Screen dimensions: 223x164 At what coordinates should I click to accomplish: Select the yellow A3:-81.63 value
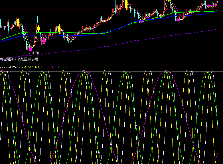coord(31,67)
